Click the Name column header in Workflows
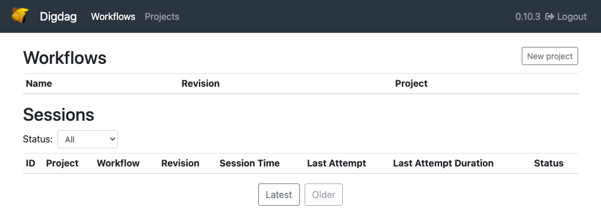This screenshot has height=211, width=601. 39,83
